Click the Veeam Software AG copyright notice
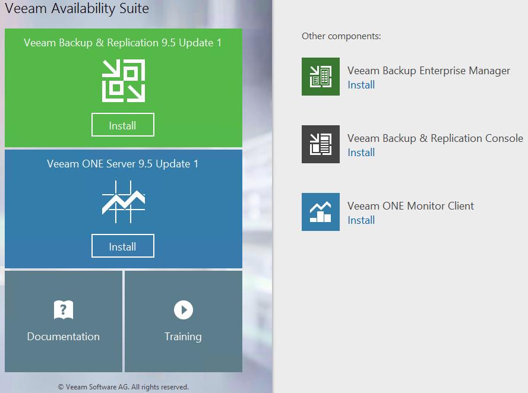The width and height of the screenshot is (528, 393). point(124,387)
